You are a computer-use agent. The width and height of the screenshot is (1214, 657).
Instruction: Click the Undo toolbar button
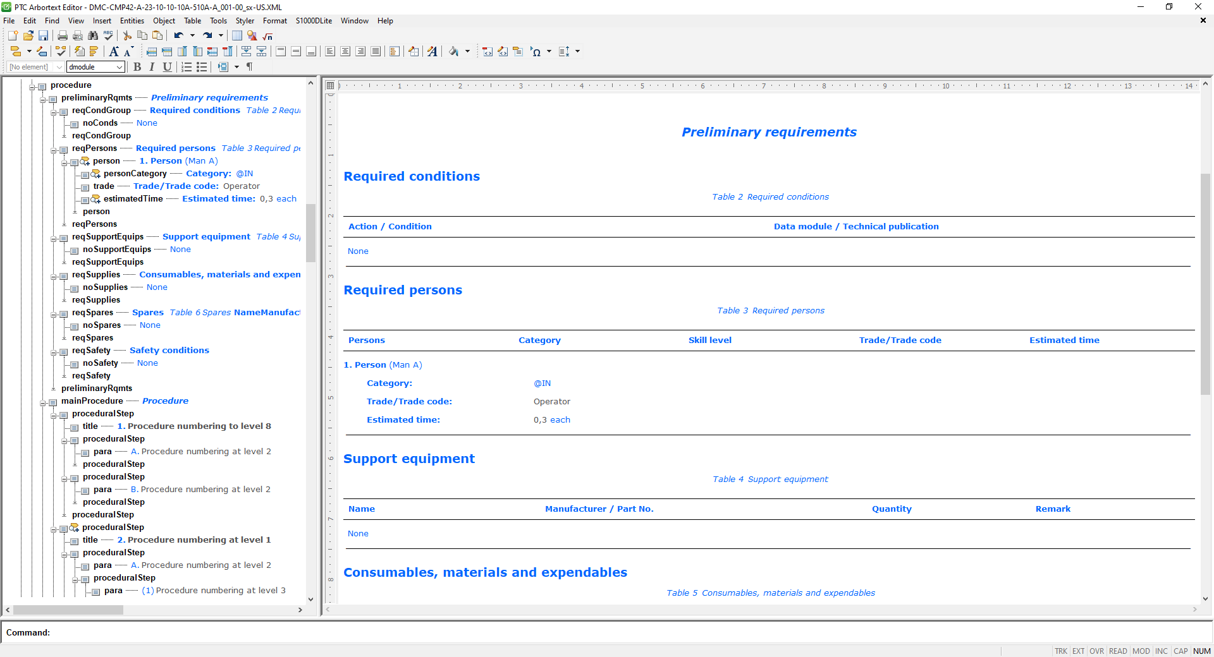178,36
